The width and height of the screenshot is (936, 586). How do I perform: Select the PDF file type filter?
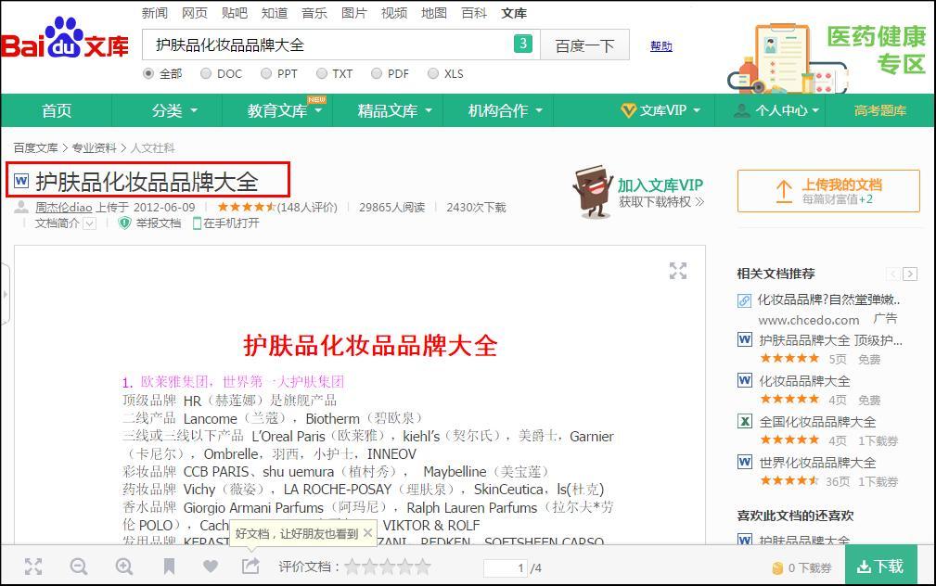point(376,73)
